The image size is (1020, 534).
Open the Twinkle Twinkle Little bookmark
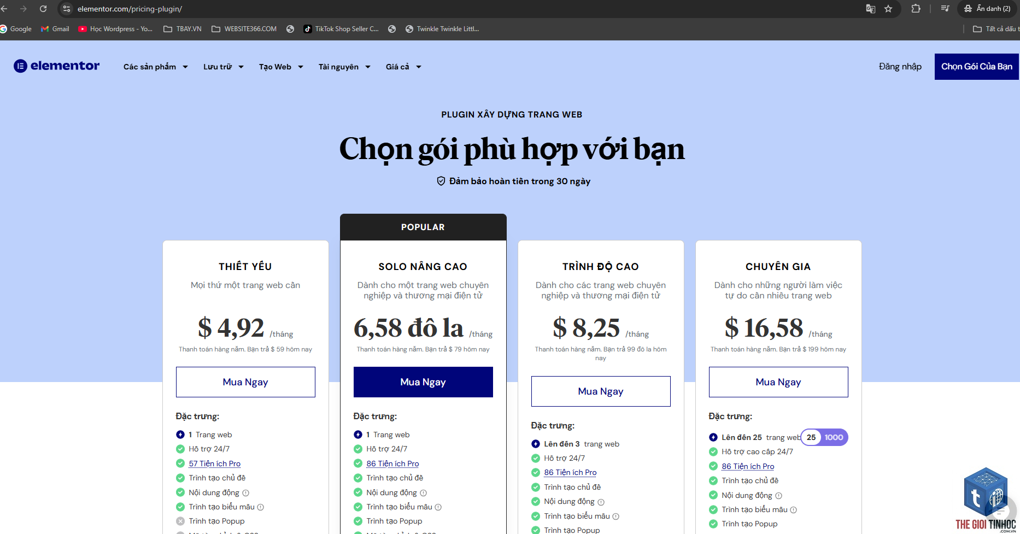point(442,29)
